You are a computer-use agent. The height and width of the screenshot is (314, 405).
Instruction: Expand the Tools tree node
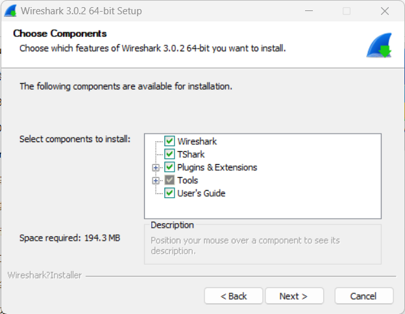156,180
